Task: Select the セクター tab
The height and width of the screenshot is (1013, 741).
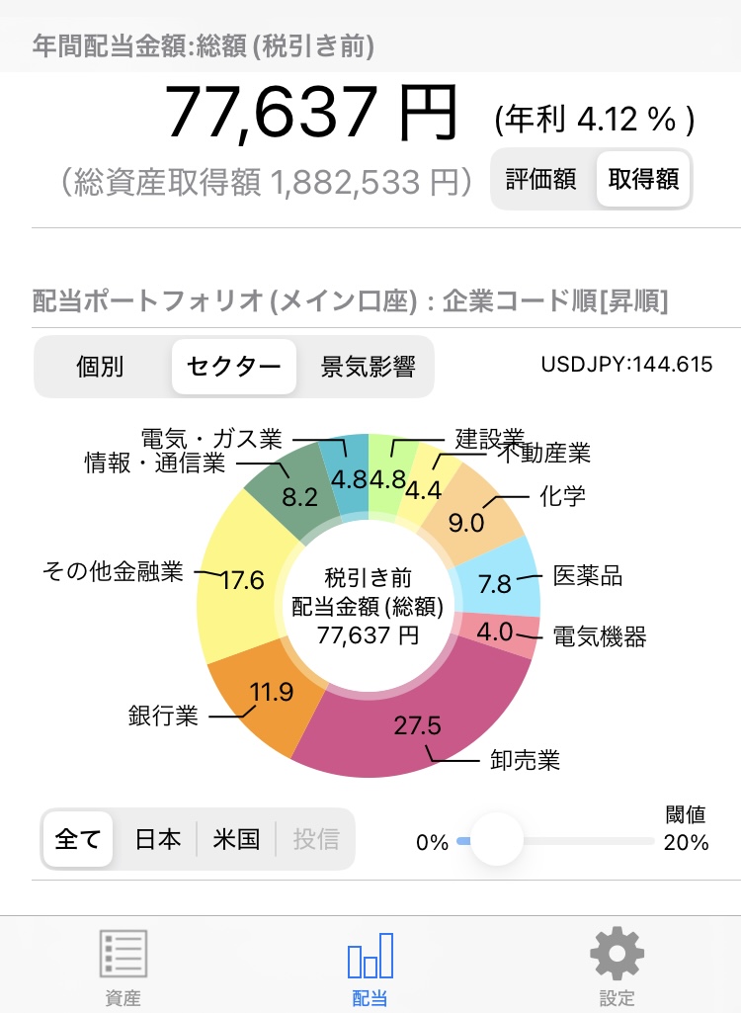Action: pyautogui.click(x=234, y=367)
